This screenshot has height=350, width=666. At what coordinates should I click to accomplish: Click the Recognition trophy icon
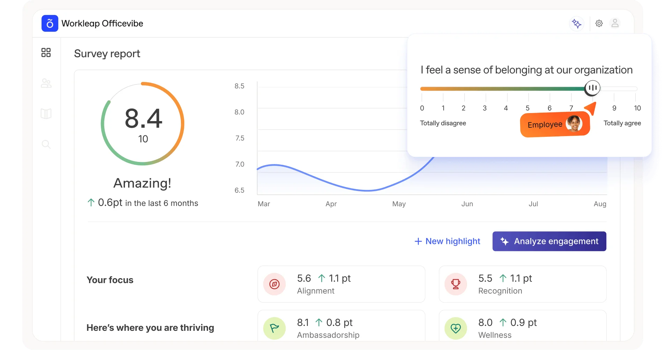456,284
